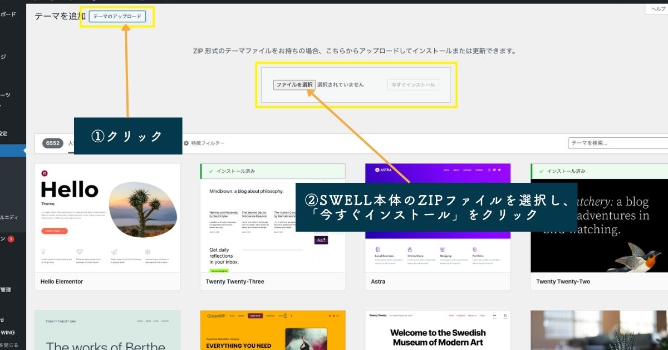Click the Hello Elementor theme name
The image size is (668, 350).
click(x=62, y=282)
